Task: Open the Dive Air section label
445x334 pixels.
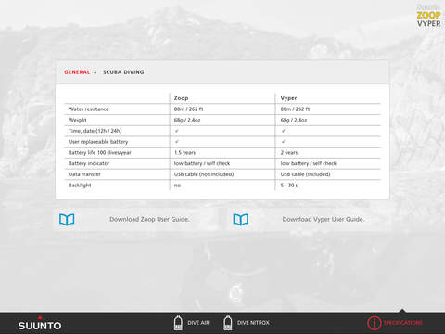Action: click(198, 323)
